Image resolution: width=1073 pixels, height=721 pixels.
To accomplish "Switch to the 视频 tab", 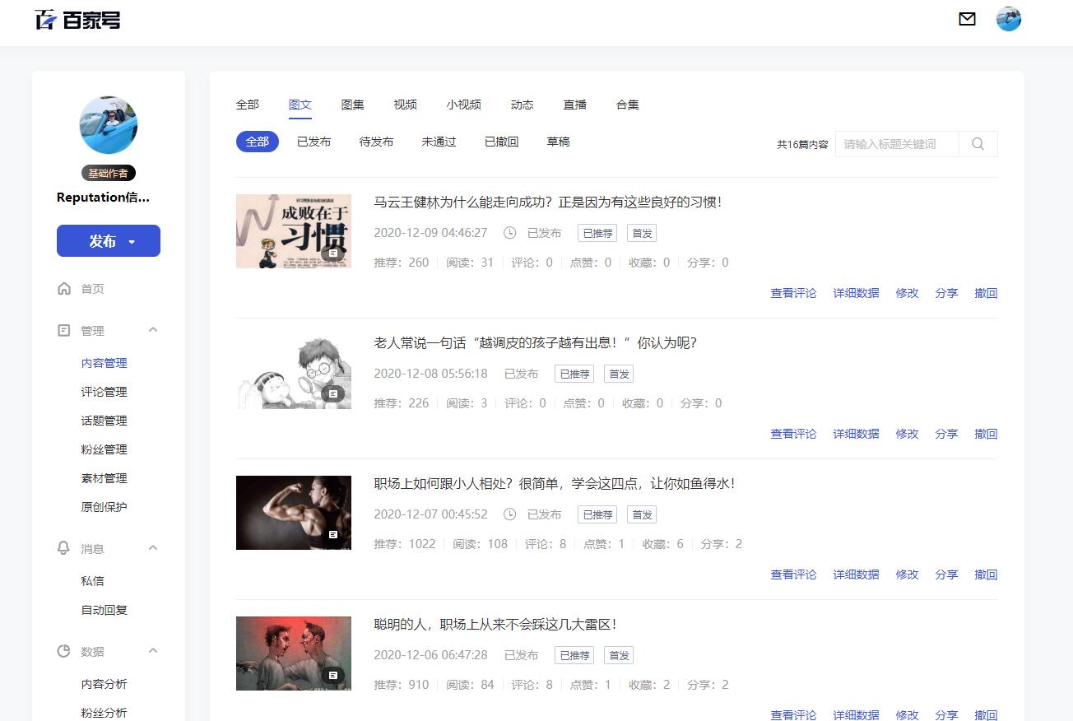I will [x=406, y=105].
